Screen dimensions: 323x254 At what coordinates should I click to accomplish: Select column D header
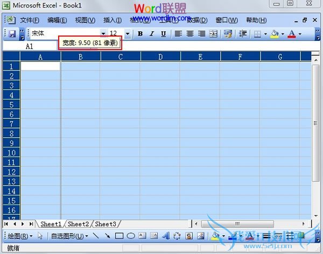click(160, 57)
